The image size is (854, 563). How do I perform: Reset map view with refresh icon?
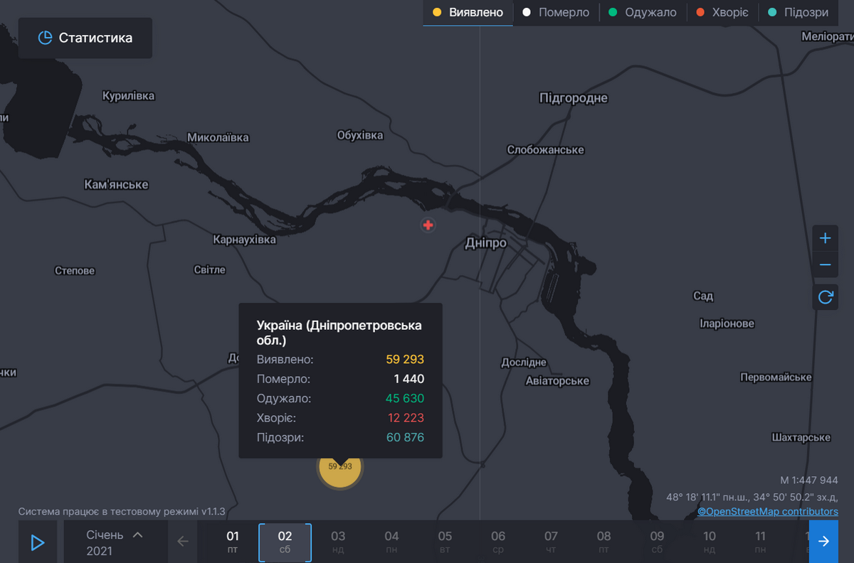[x=825, y=297]
